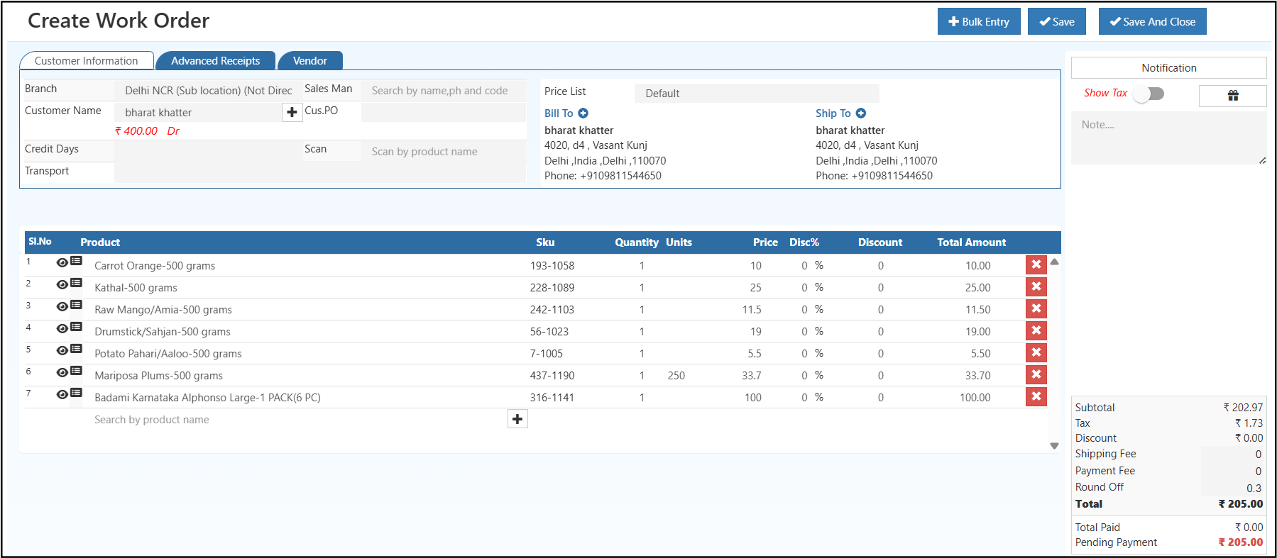Click the Credit Days field
The height and width of the screenshot is (558, 1277).
tap(209, 150)
